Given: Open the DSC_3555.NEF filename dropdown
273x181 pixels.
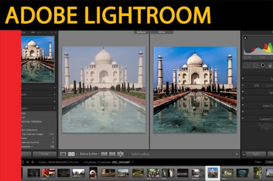Looking at the screenshot, I should pos(132,162).
